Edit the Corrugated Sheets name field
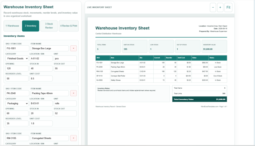 49,138
